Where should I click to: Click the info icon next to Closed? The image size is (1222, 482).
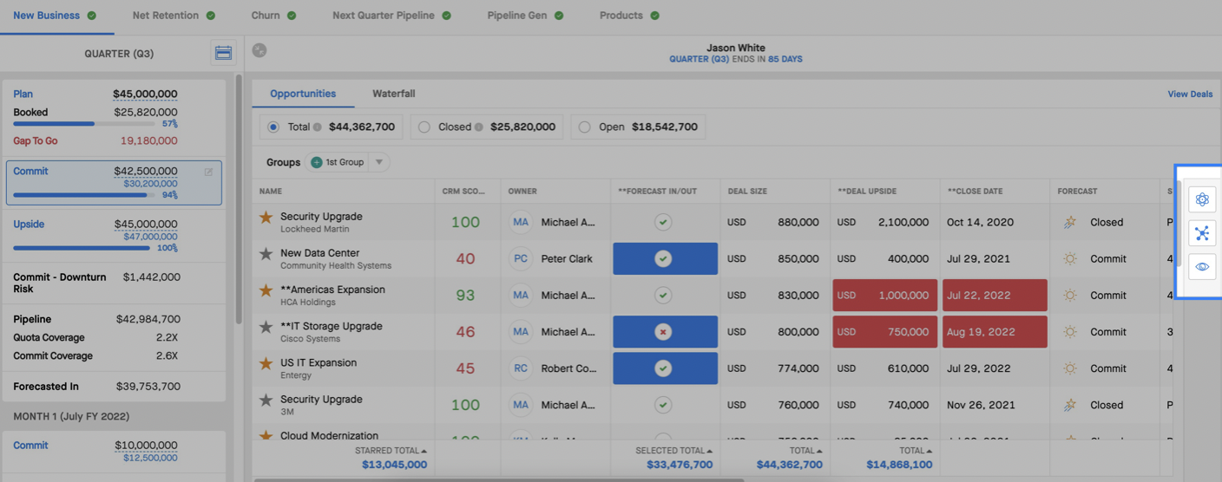click(478, 127)
